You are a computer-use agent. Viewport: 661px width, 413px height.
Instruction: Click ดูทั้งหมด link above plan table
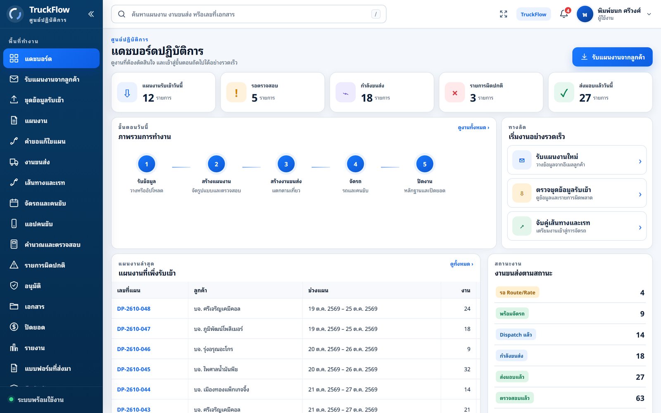pos(462,264)
